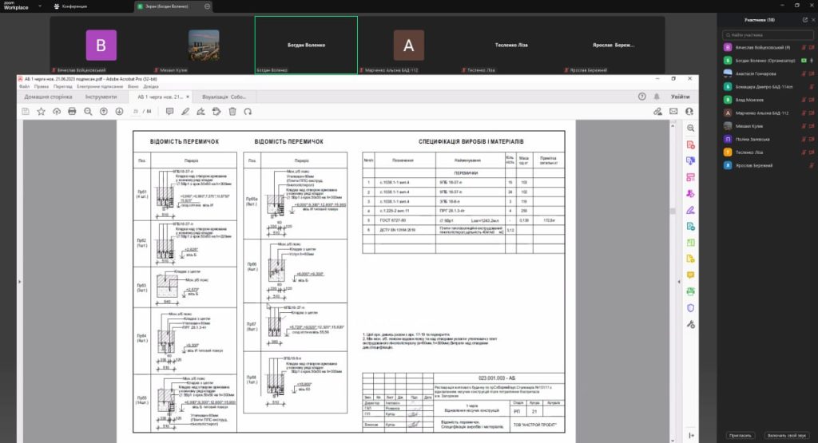
Task: Click inside the participant search field
Action: click(x=768, y=36)
